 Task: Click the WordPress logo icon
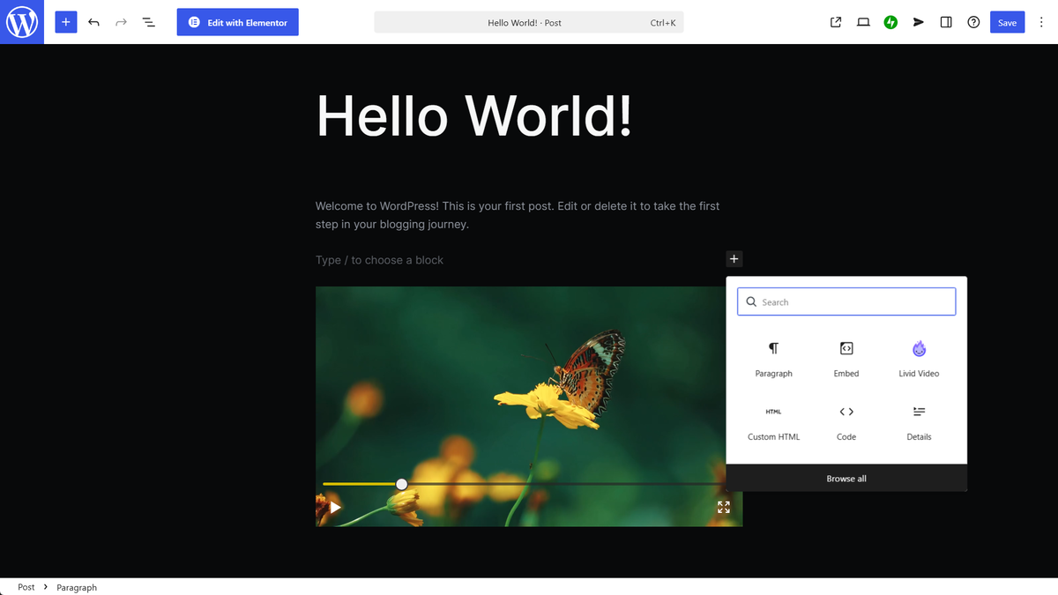[22, 22]
